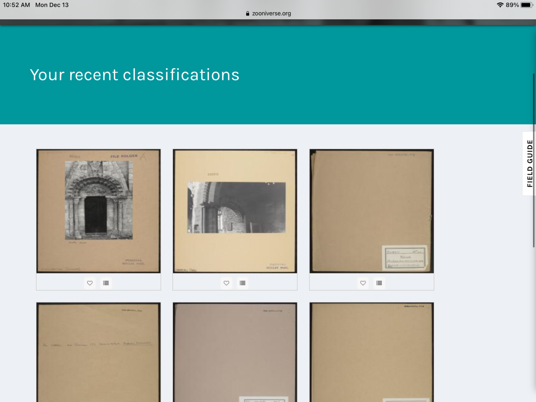Add church interior arch photo to collection

click(242, 283)
